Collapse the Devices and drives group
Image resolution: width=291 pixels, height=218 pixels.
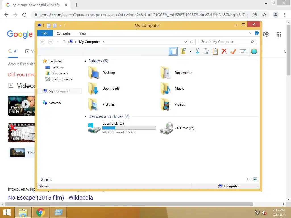[x=86, y=116]
